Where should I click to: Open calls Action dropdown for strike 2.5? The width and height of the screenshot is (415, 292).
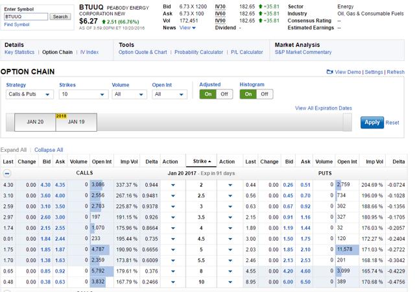point(173,196)
